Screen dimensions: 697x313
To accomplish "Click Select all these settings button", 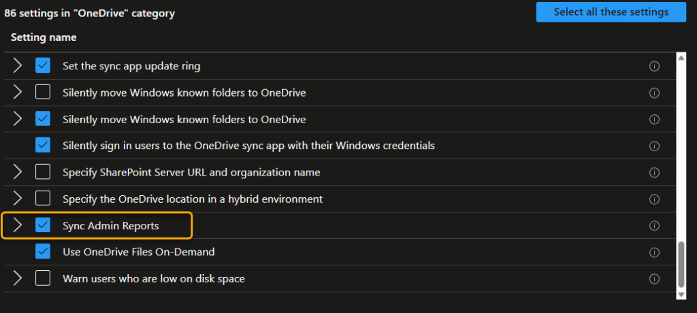I will click(611, 12).
